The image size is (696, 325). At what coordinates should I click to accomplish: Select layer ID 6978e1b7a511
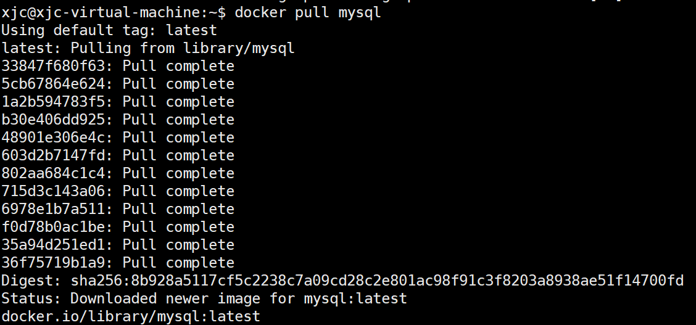53,209
